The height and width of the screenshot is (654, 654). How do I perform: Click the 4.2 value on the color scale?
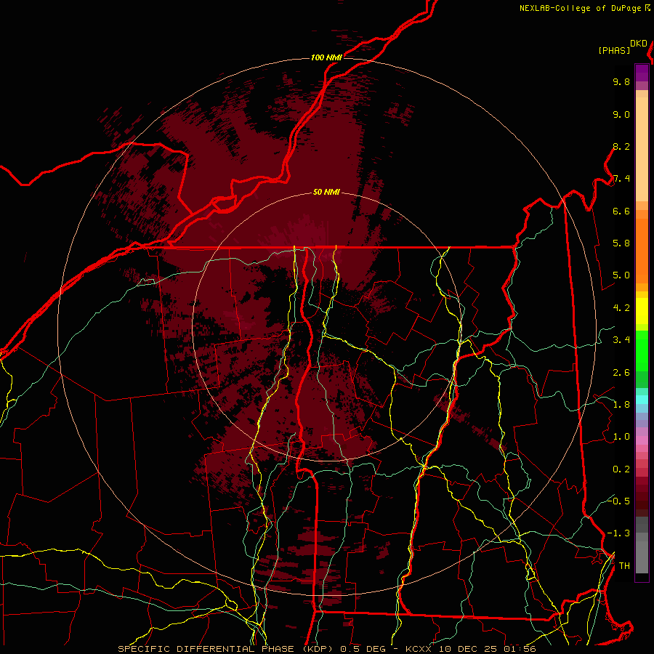click(621, 308)
